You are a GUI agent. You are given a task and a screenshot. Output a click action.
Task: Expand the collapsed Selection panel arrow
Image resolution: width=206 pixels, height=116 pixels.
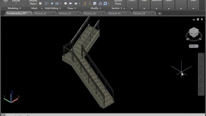pyautogui.click(x=156, y=9)
